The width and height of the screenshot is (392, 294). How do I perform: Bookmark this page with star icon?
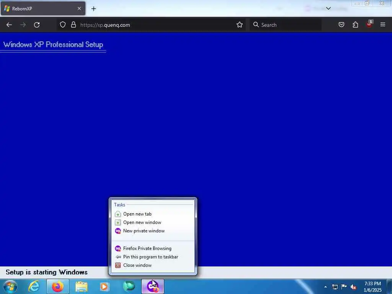click(x=240, y=25)
